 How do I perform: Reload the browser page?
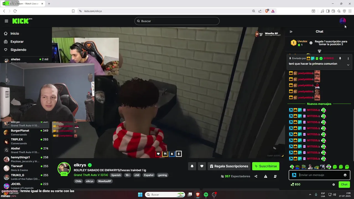(15, 11)
